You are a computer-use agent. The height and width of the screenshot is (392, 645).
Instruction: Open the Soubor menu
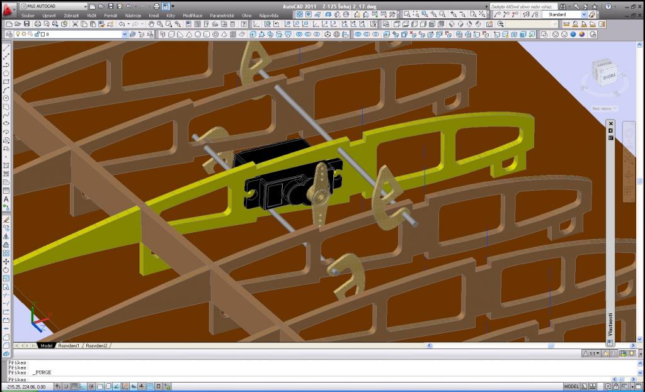point(28,15)
